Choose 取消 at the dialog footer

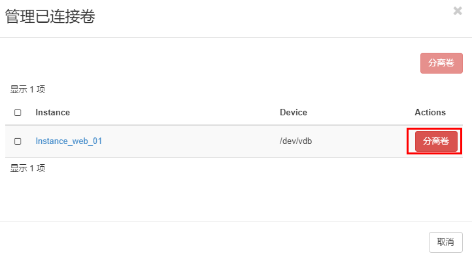(445, 242)
